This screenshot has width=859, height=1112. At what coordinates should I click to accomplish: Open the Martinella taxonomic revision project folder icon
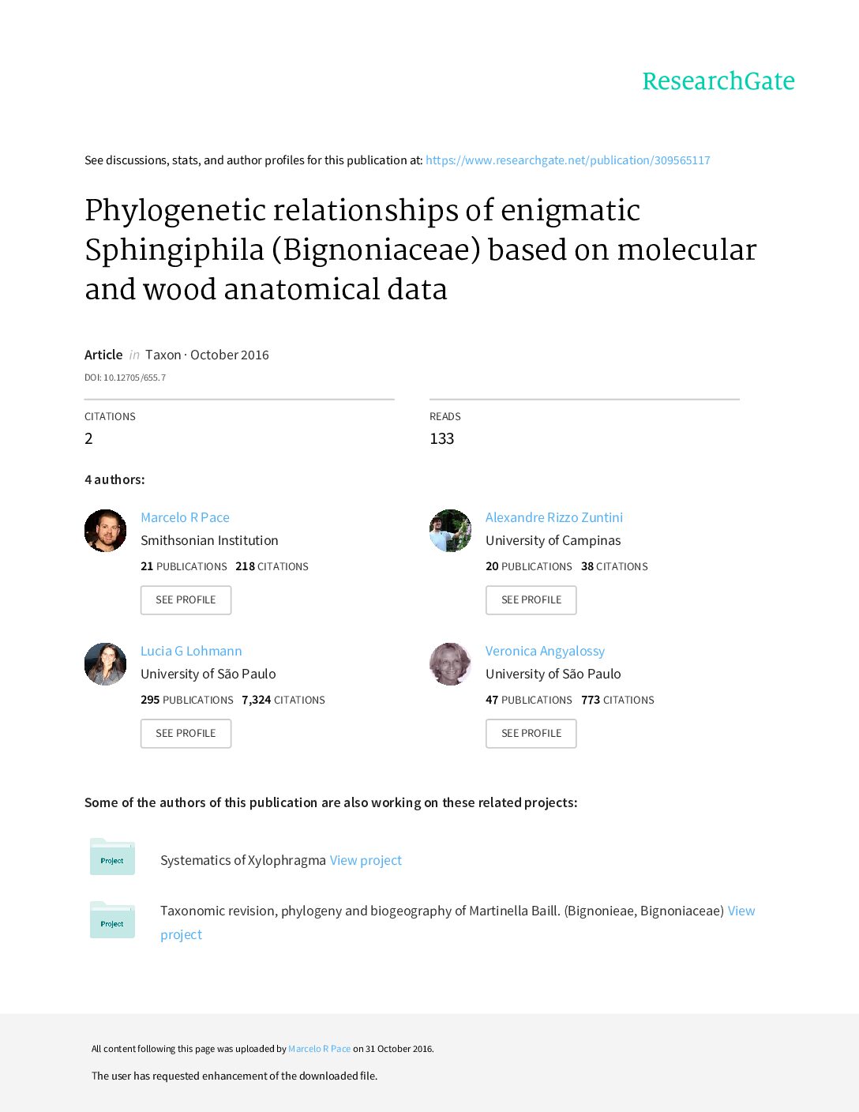112,921
